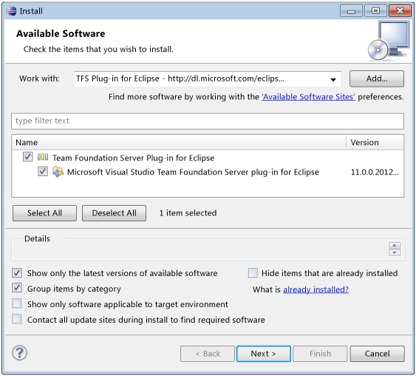Click the Name column header
Viewport: 416px width, 376px height.
click(x=179, y=142)
